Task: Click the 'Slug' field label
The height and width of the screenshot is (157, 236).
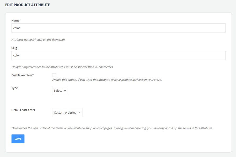Action: (x=14, y=48)
